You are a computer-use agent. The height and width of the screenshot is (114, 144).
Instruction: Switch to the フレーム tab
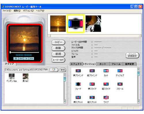(116, 64)
